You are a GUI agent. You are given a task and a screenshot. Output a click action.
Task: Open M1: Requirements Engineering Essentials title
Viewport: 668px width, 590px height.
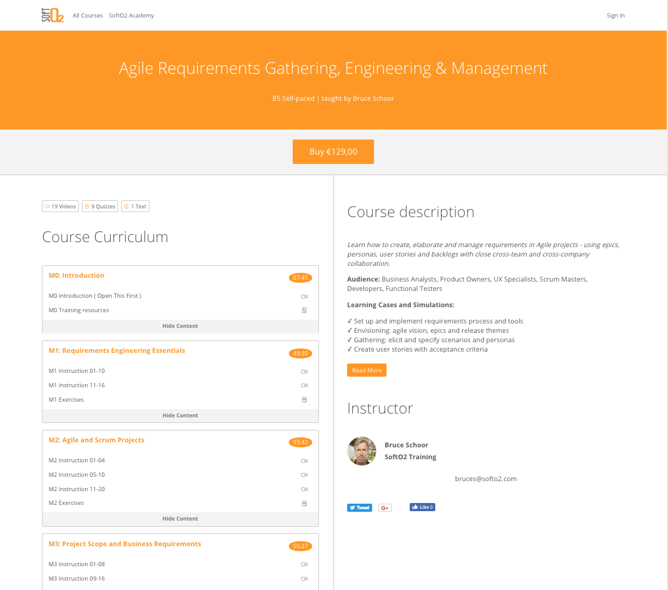coord(117,350)
